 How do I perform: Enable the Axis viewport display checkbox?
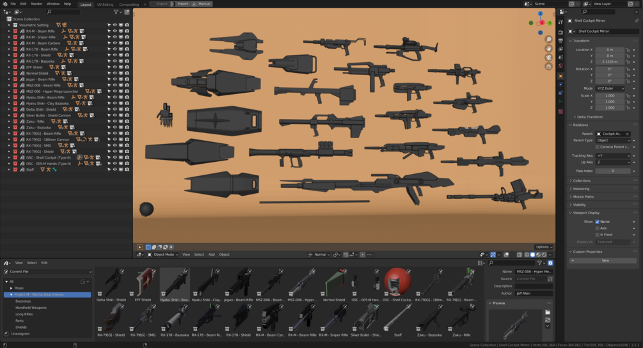point(598,228)
